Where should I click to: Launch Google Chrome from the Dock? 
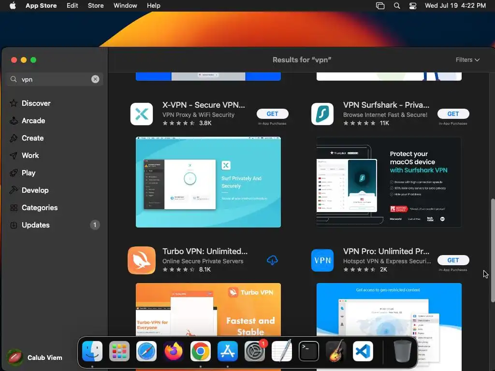tap(201, 351)
